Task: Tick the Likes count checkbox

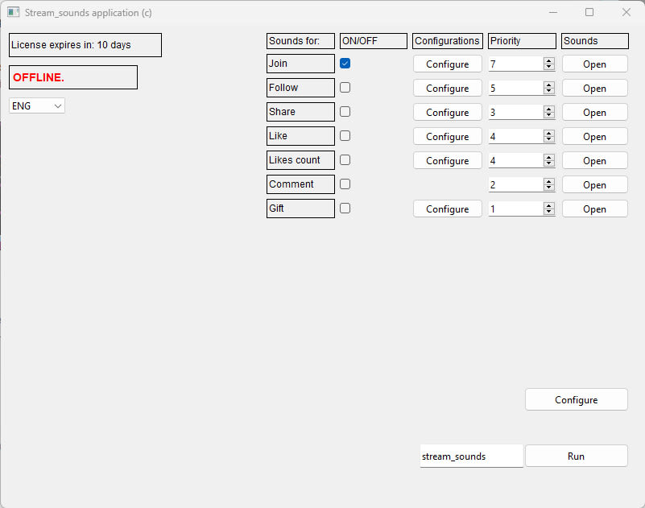Action: pyautogui.click(x=345, y=159)
